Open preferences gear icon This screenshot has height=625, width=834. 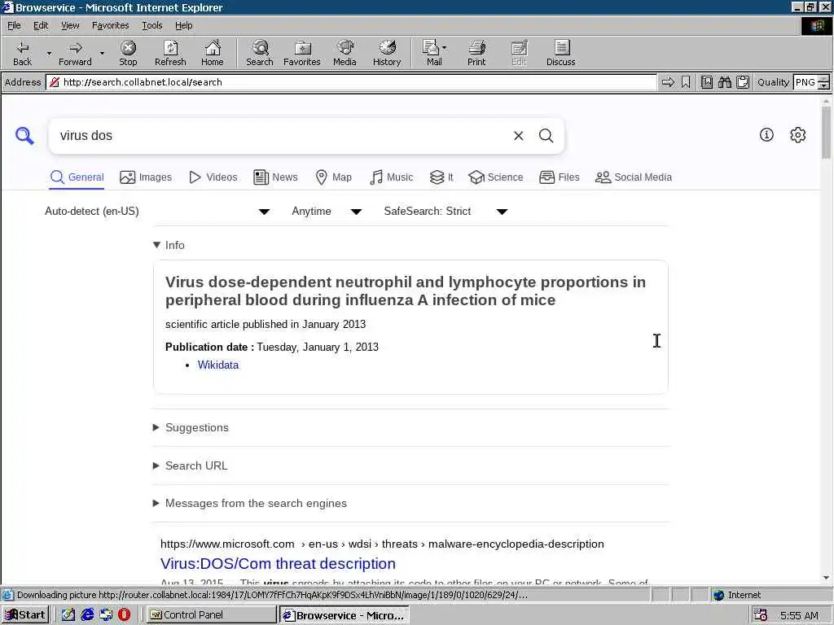[x=798, y=135]
